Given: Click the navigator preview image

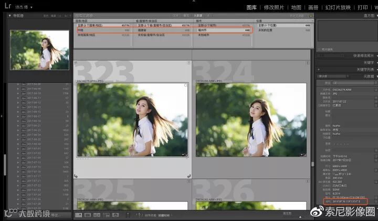Looking at the screenshot, I should point(39,50).
